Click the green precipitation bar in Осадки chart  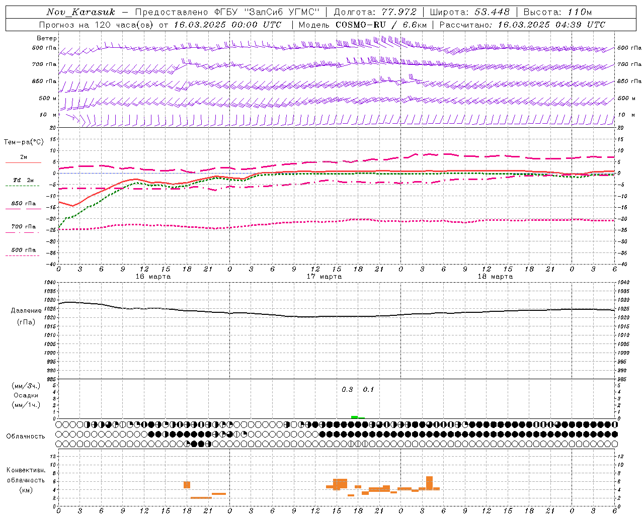358,417
